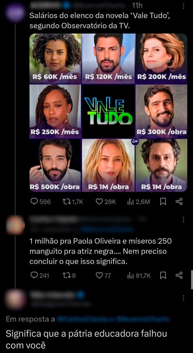Share the Paola Oliveira reply
193x353 pixels.
point(179,275)
